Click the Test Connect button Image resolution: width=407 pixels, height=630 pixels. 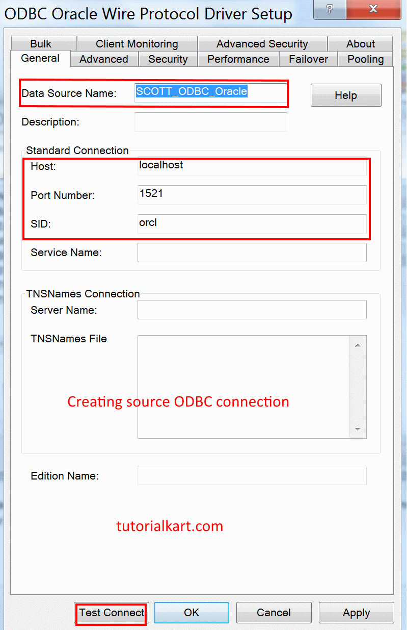click(112, 613)
